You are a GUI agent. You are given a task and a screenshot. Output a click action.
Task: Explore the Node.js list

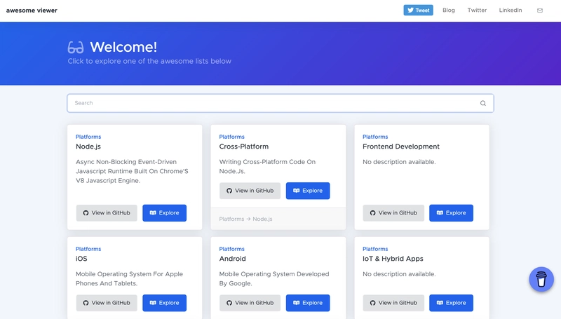pos(165,213)
